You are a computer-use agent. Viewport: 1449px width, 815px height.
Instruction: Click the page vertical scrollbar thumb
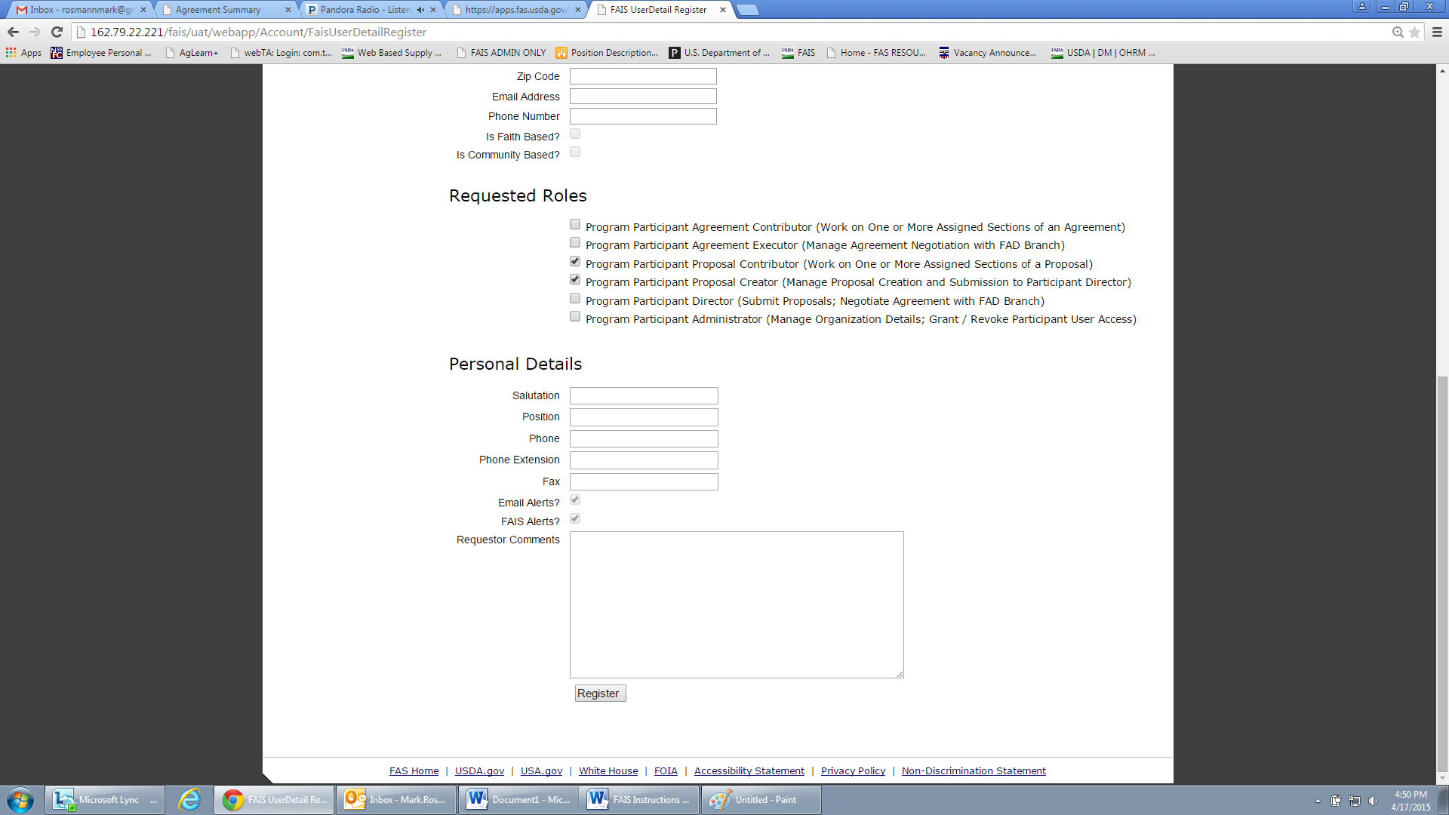1442,574
